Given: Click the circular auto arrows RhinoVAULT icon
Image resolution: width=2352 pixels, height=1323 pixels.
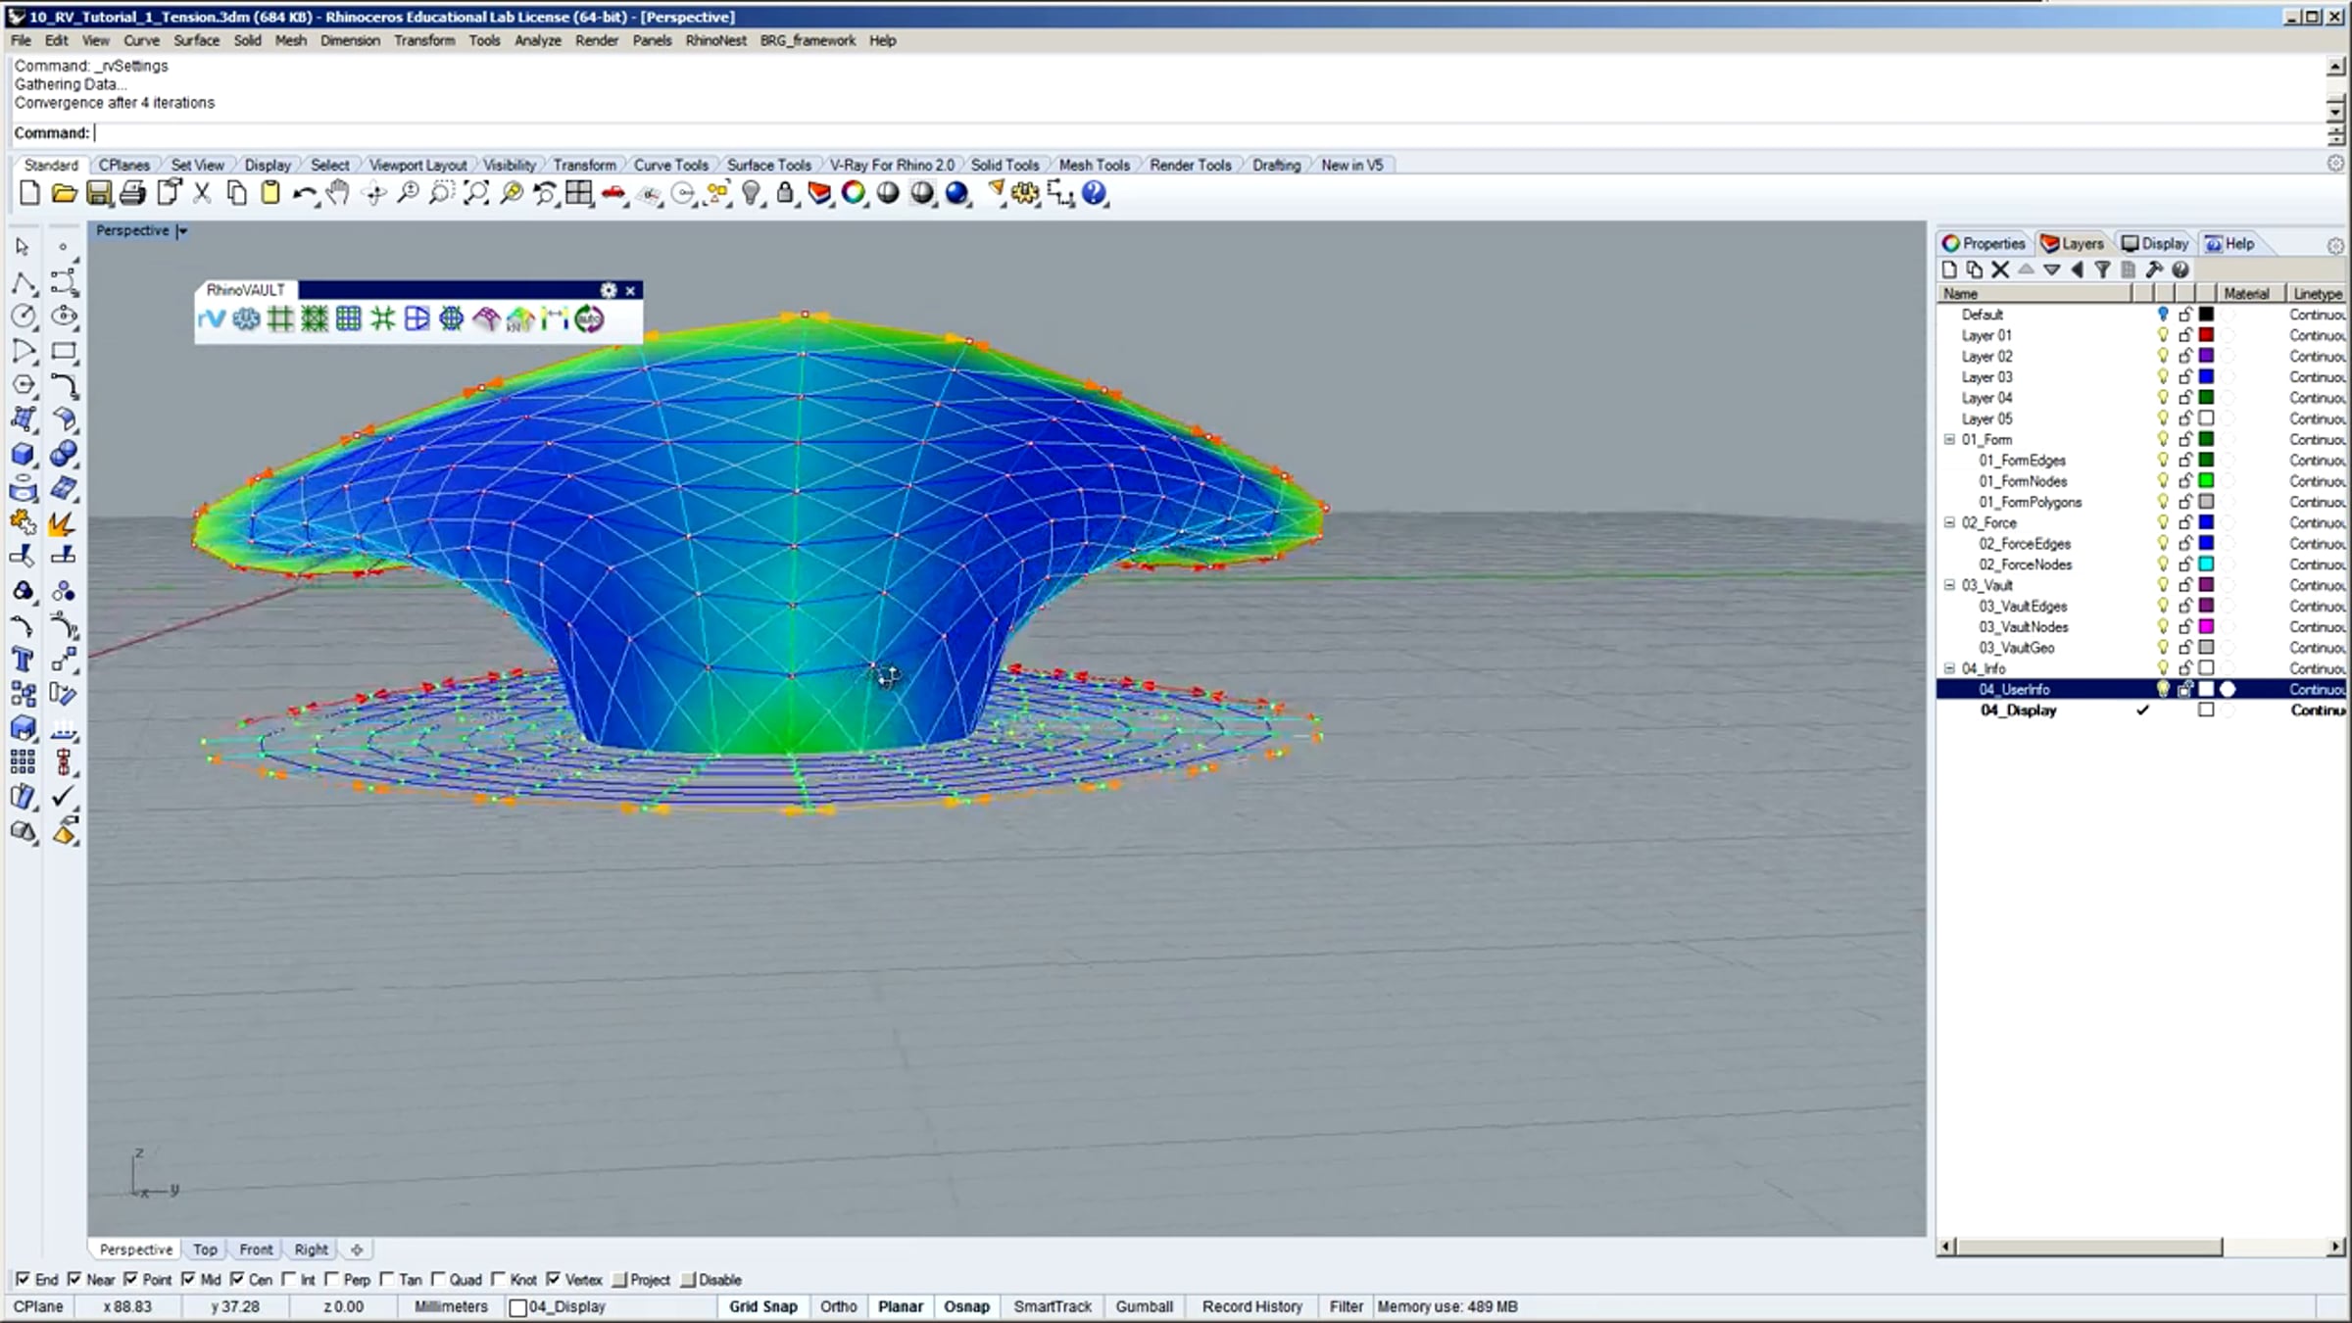Looking at the screenshot, I should tap(589, 318).
